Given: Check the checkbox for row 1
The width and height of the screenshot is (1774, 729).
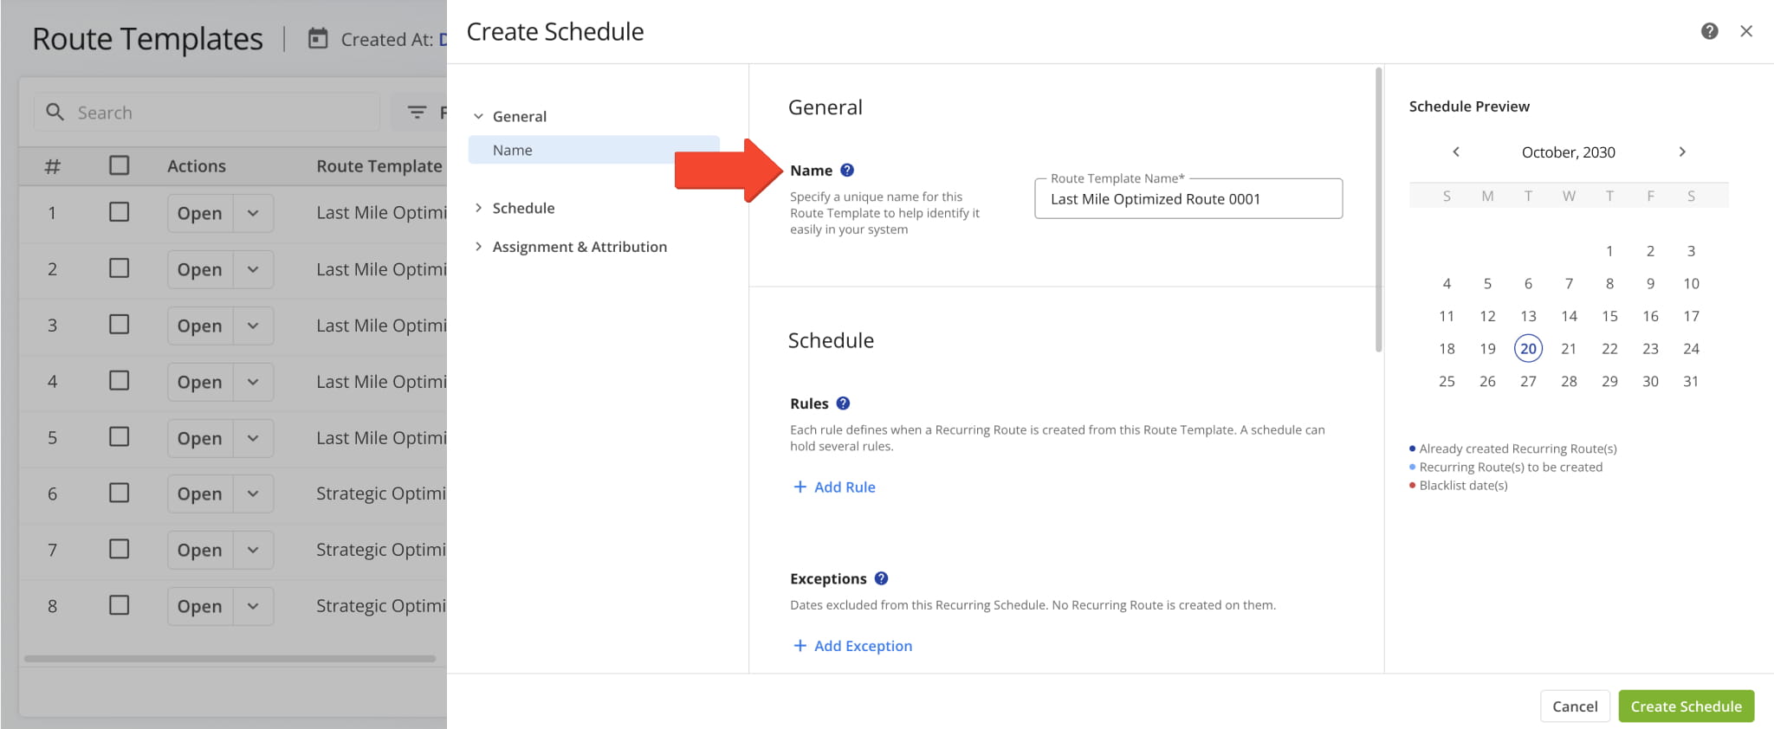Looking at the screenshot, I should click(x=120, y=212).
